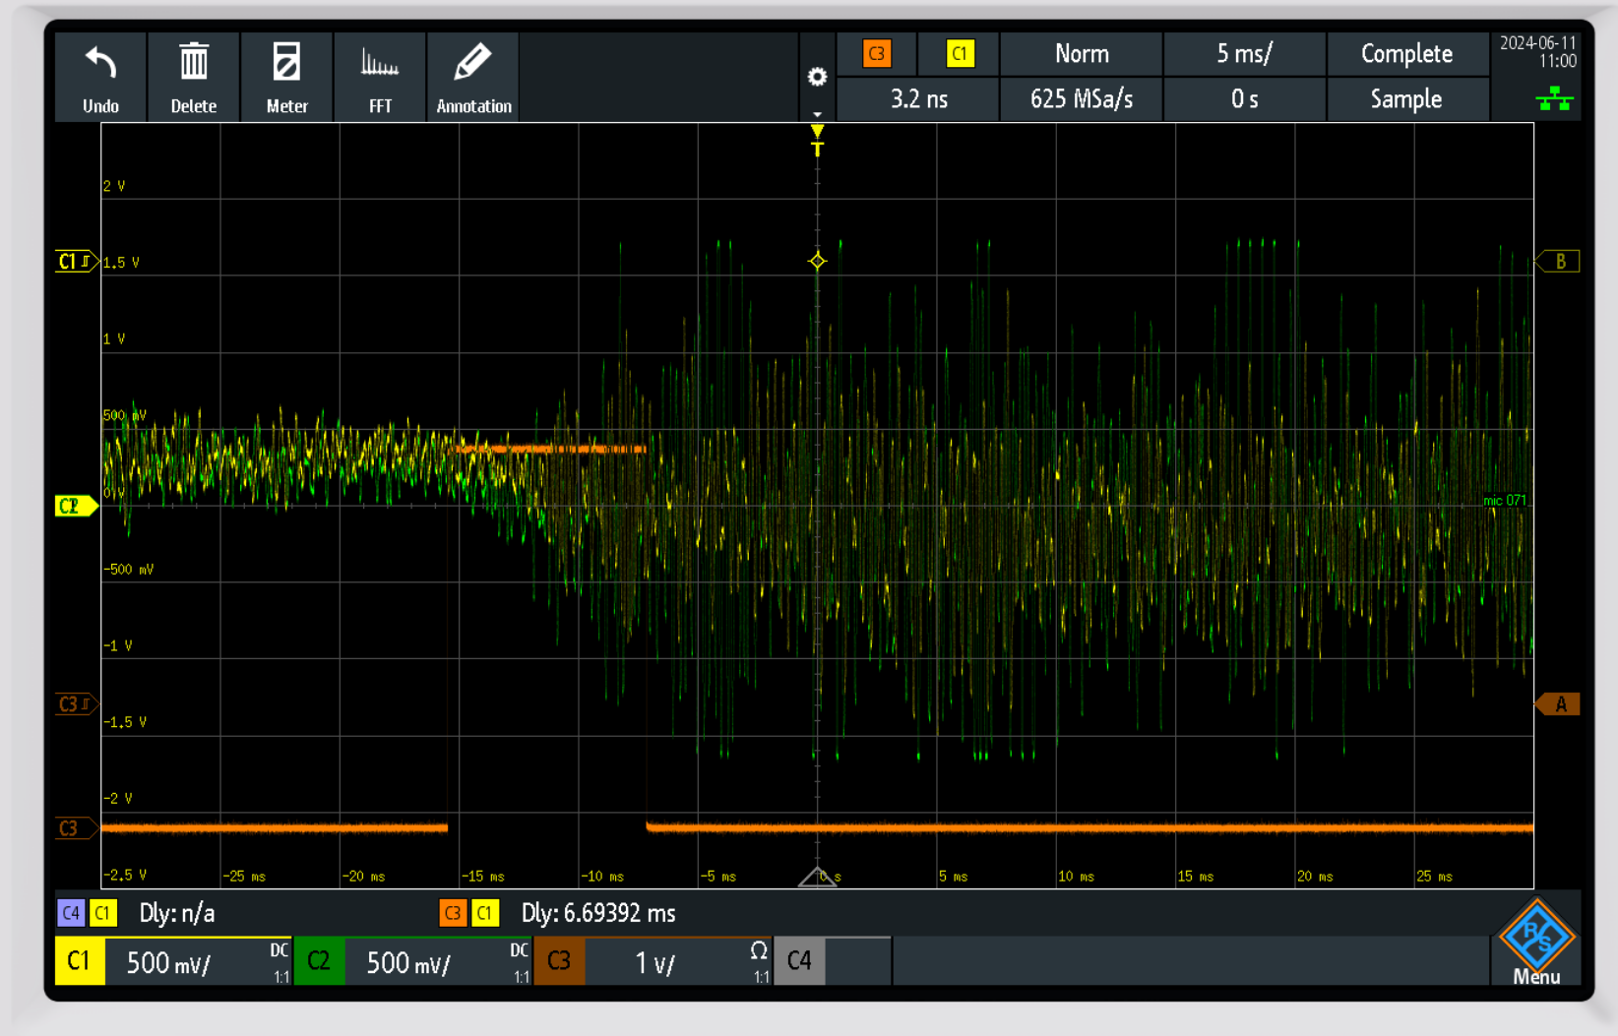Change the 5 ms/ timebase setting

click(1244, 54)
